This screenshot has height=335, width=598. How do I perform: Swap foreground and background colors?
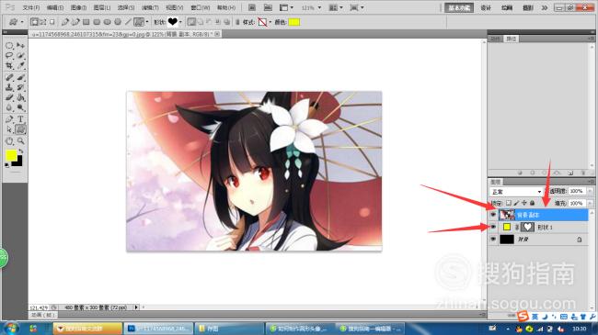point(20,151)
